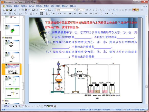This screenshot has width=149, height=112.
Task: Click the 改写 status bar indicator
Action: click(x=137, y=110)
